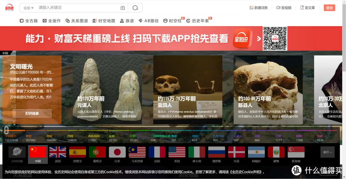Screen dimensions: 346x179
Task: Select 春秋战国 770BC on timeline
Action: tap(94, 138)
